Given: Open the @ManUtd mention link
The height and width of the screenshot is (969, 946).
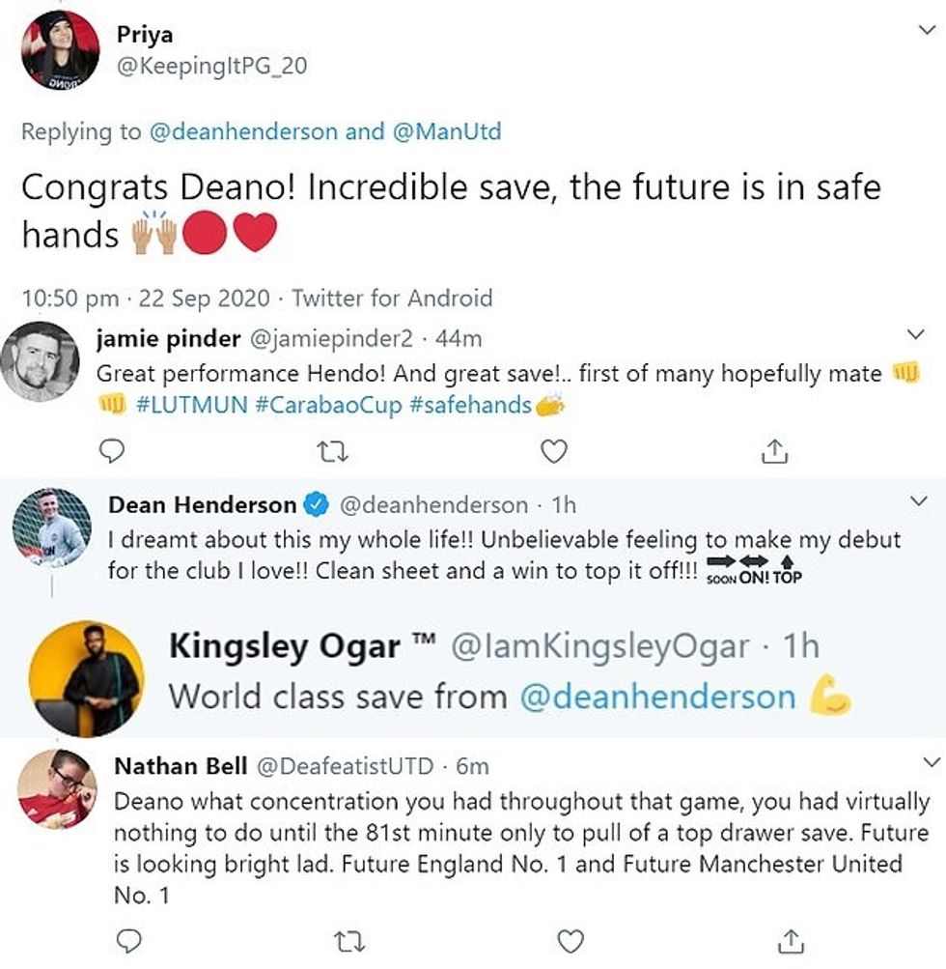Looking at the screenshot, I should [446, 131].
